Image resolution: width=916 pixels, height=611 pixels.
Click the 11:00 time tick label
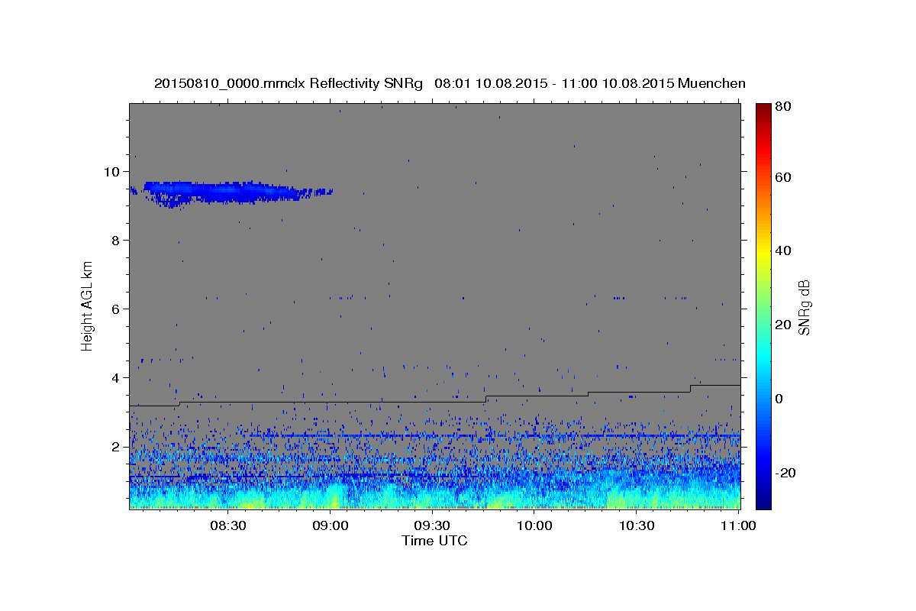coord(739,525)
